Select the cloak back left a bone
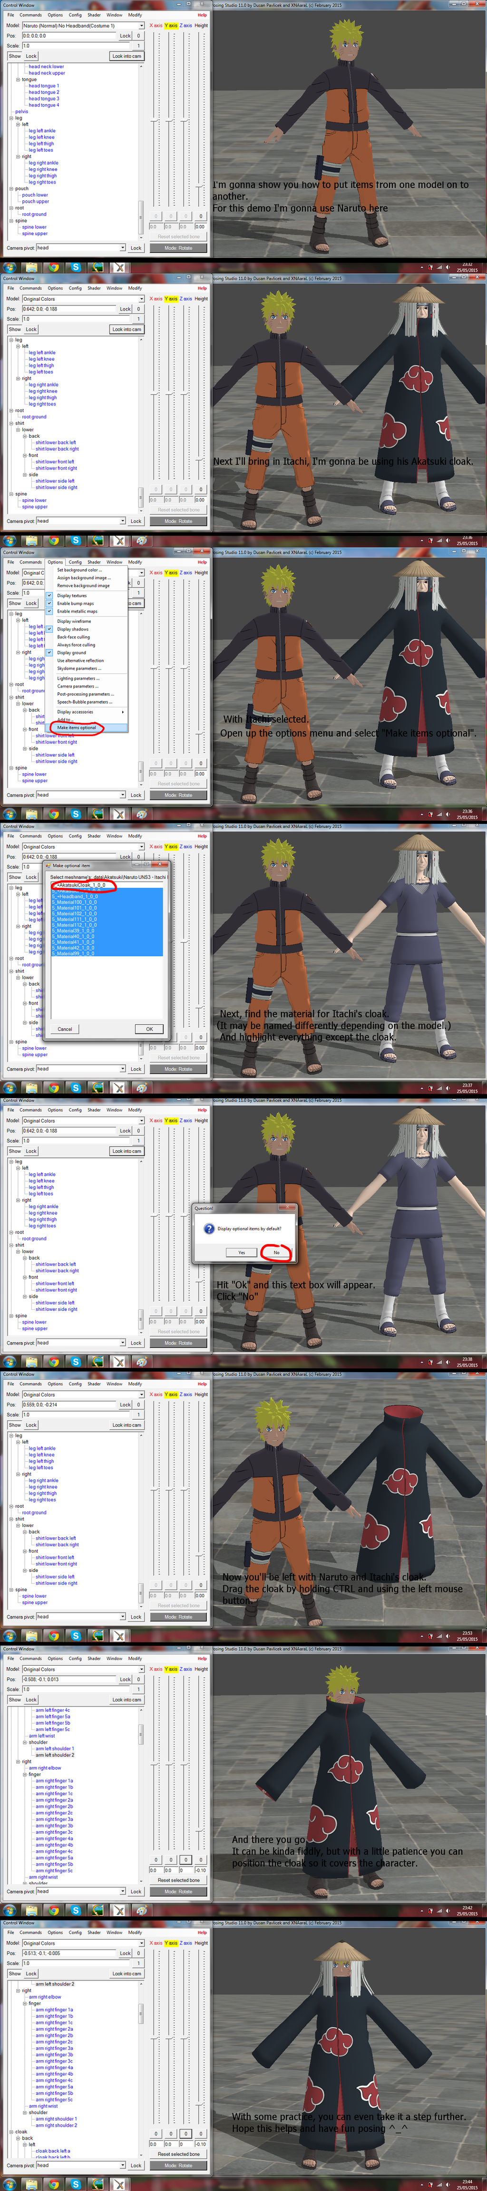487x2191 pixels. pos(53,2150)
